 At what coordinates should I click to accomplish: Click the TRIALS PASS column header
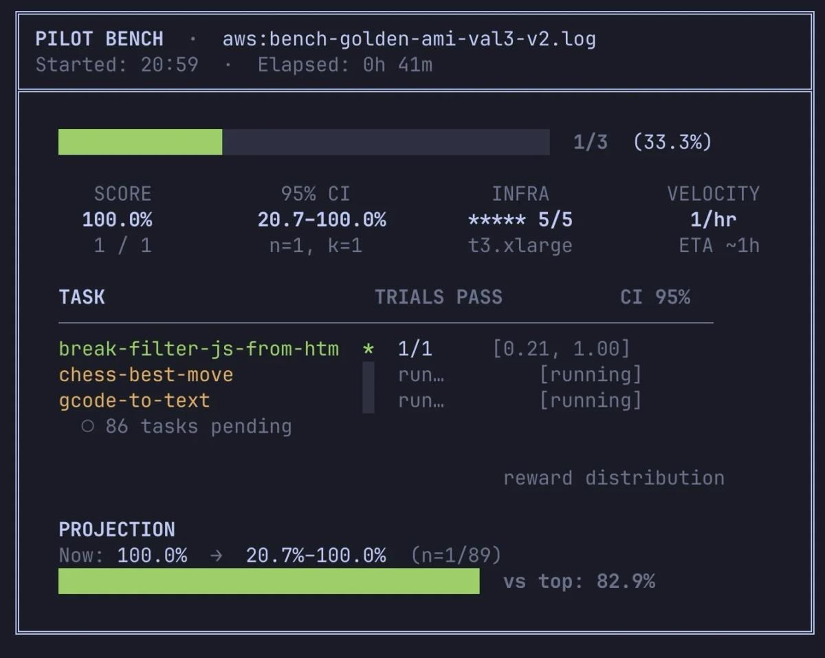[x=438, y=297]
